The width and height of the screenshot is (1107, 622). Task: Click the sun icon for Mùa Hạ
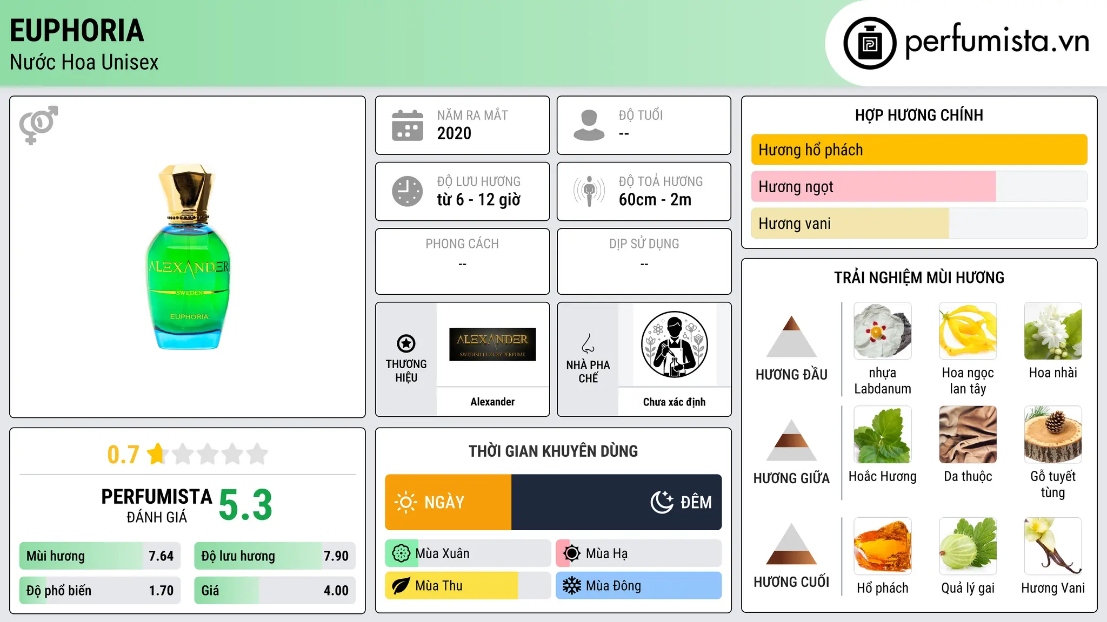tap(572, 553)
